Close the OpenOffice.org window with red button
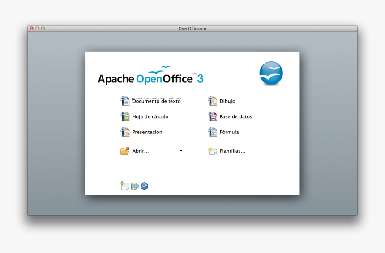The height and width of the screenshot is (253, 385). [x=32, y=29]
